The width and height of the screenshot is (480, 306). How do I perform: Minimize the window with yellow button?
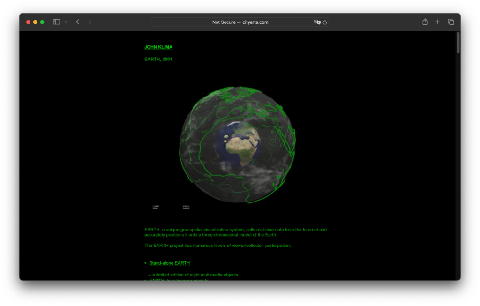click(35, 22)
